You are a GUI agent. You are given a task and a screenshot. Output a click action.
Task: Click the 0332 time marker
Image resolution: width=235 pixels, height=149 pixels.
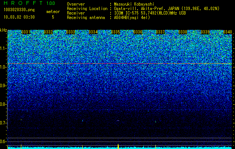48,32
